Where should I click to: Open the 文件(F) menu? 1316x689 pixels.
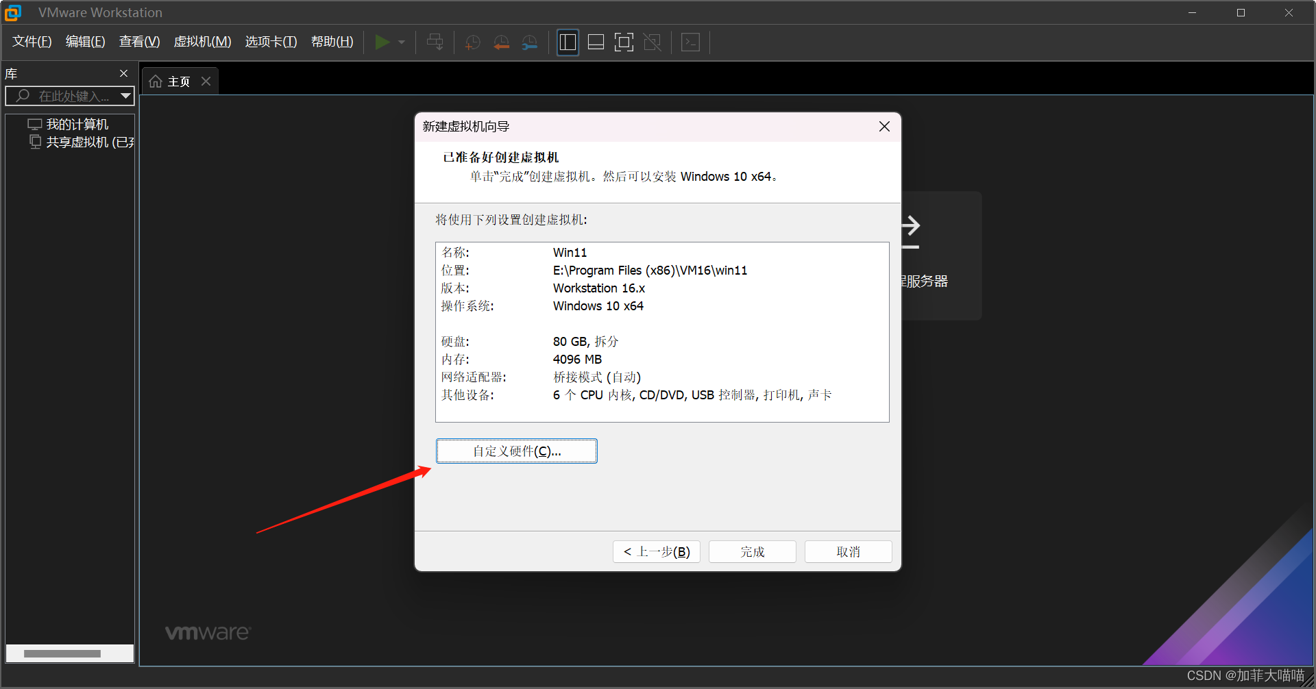tap(32, 42)
